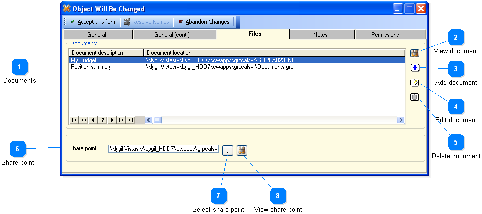
Task: Go to previous record arrow
Action: (x=93, y=120)
